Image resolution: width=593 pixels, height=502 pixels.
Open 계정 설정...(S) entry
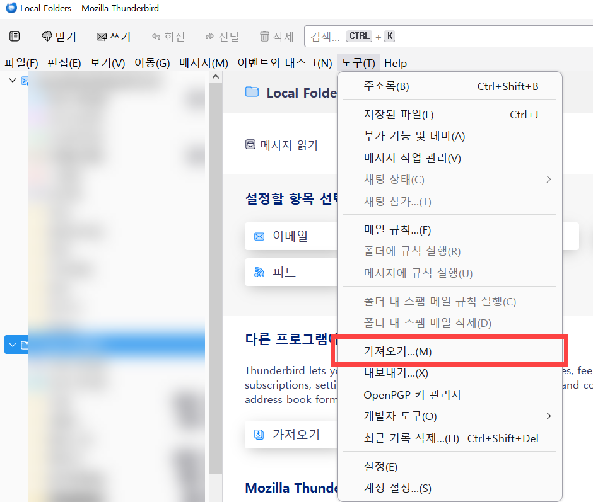click(450, 488)
